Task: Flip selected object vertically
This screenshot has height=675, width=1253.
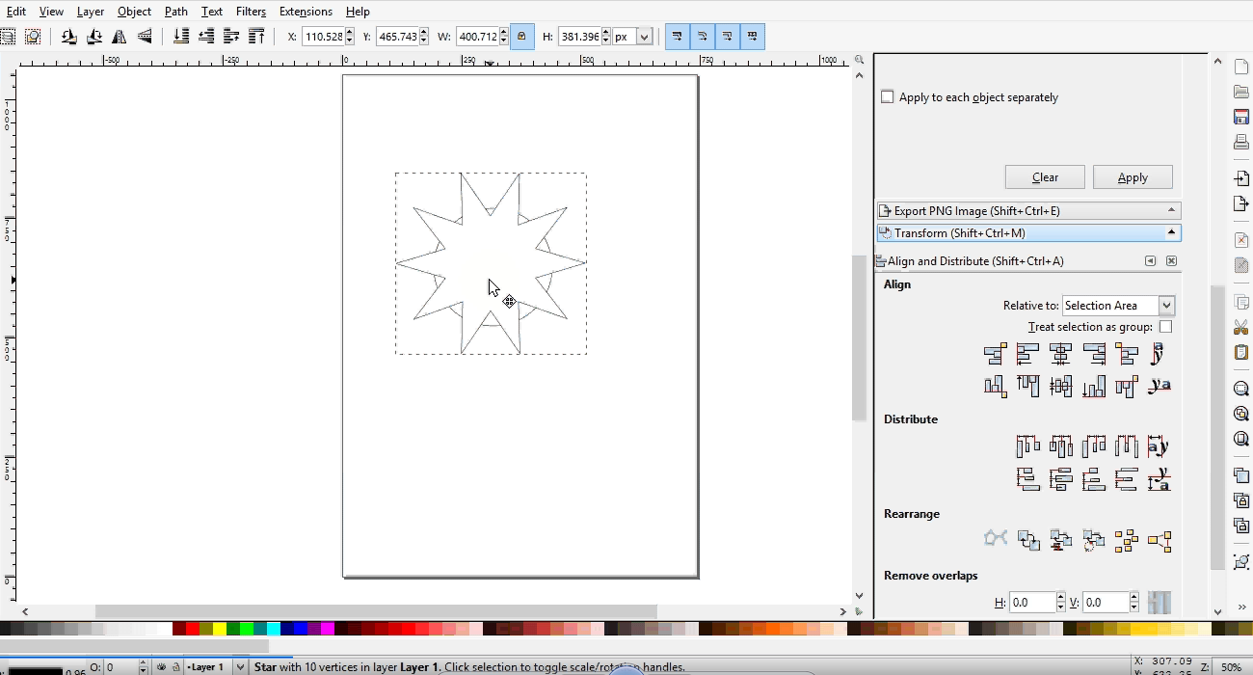Action: click(x=145, y=37)
